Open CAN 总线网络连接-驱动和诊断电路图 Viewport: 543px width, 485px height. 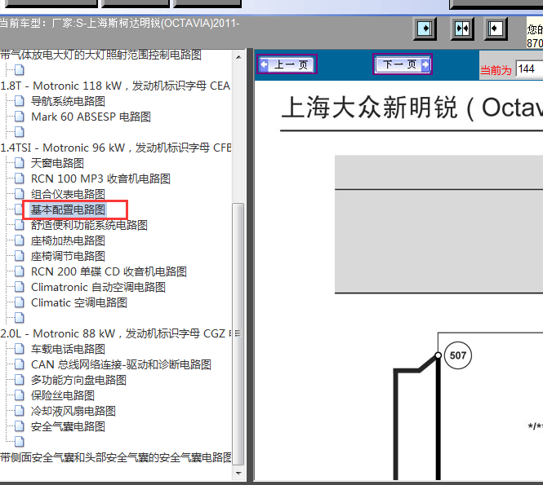[x=121, y=364]
